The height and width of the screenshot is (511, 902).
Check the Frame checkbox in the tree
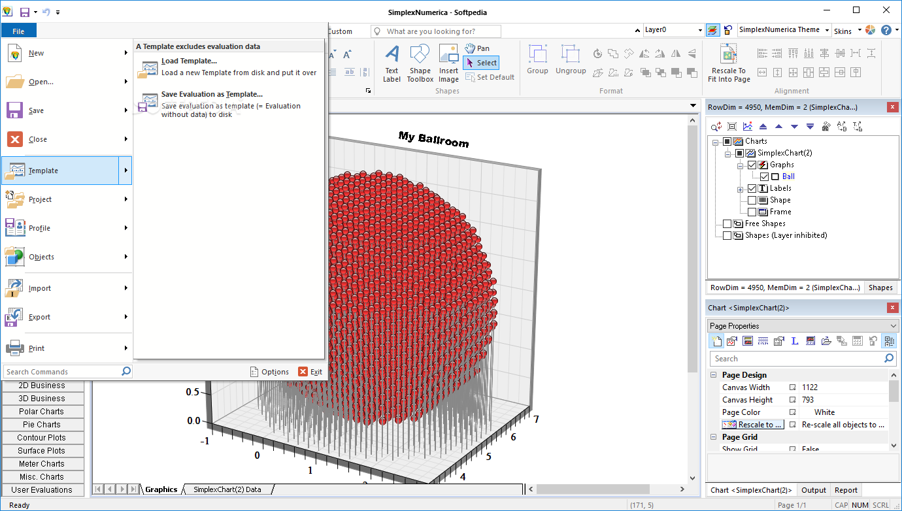[752, 212]
